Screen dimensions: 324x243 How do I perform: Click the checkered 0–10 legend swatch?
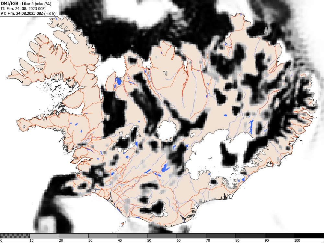15,236
